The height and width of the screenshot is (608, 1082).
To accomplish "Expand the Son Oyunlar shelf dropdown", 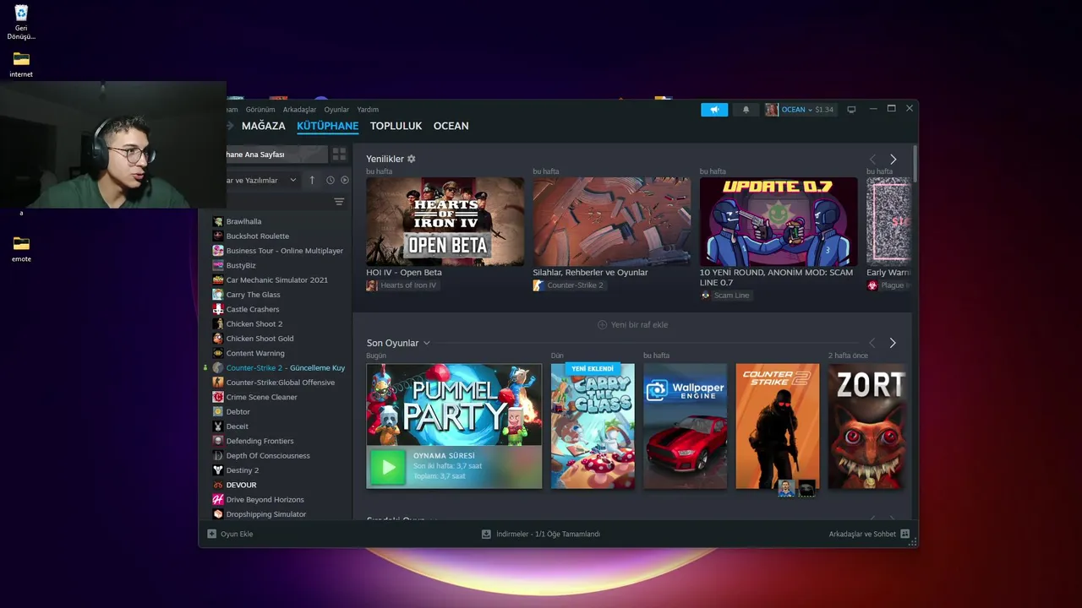I will 427,343.
